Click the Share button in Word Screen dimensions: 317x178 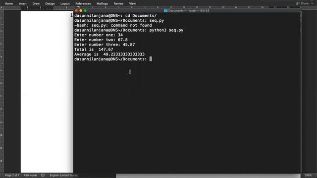pos(303,3)
